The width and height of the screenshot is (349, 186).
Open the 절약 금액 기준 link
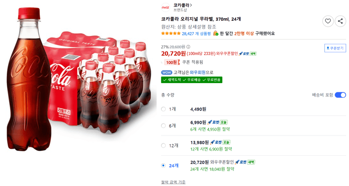tap(173, 182)
